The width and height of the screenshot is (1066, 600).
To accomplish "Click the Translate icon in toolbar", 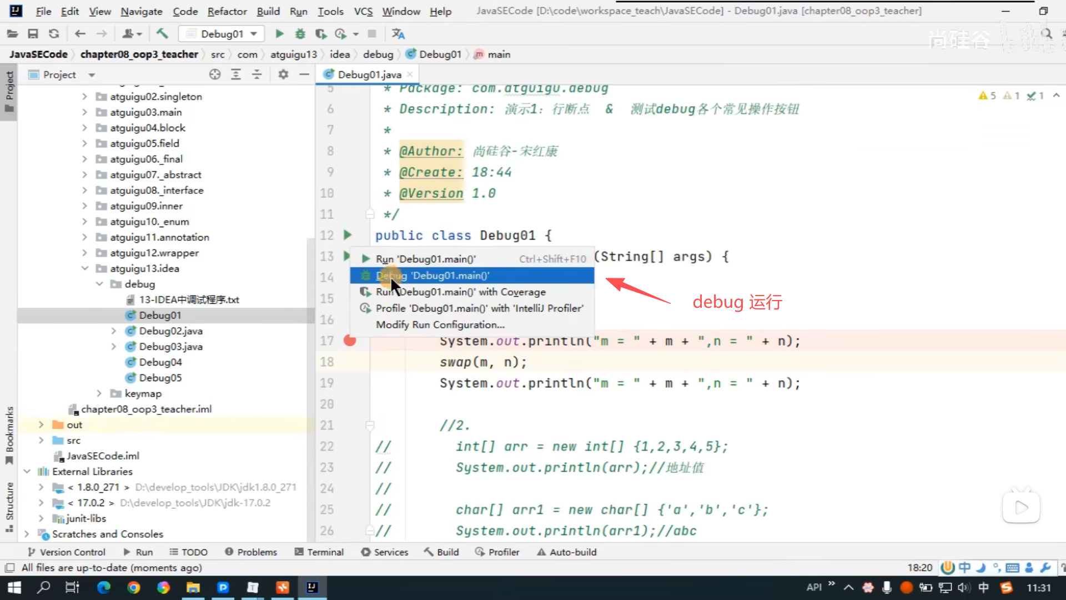I will [x=398, y=34].
